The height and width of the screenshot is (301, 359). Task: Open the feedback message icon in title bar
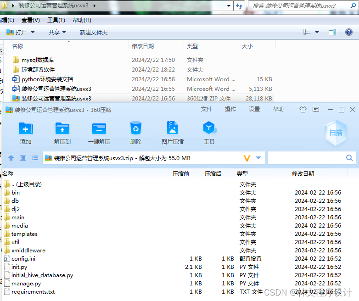(316, 110)
